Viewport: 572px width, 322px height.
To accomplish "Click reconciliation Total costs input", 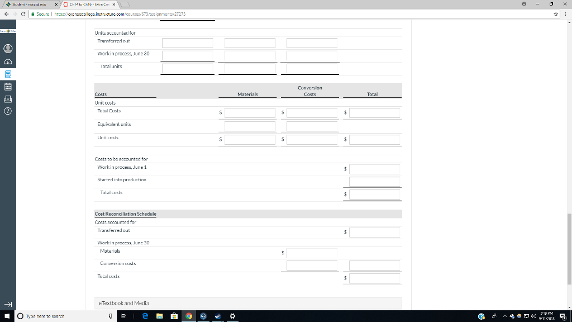I will click(374, 278).
